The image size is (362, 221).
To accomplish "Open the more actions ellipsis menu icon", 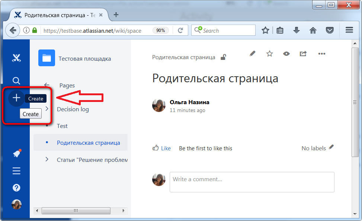I will (x=321, y=54).
